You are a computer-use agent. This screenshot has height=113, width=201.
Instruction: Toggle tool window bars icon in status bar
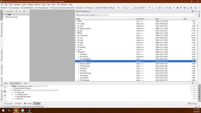pyautogui.click(x=2, y=106)
